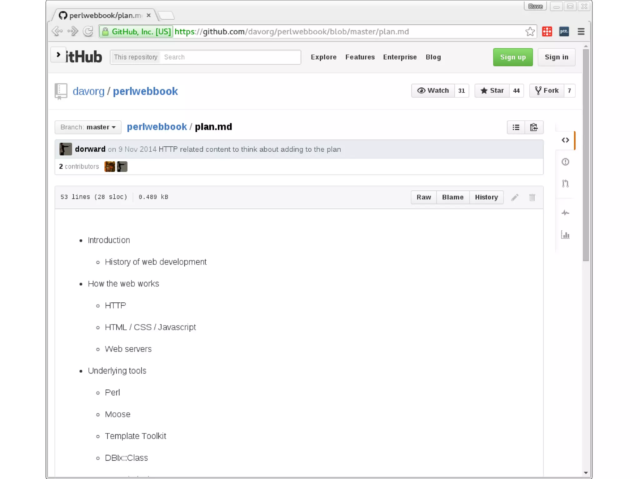Screen dimensions: 640x479
Task: Bookmark page with the star icon
Action: click(530, 32)
